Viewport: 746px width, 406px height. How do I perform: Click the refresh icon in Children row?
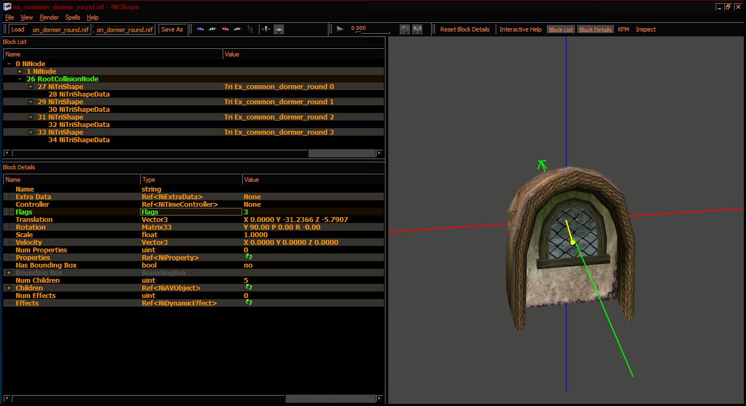click(249, 287)
